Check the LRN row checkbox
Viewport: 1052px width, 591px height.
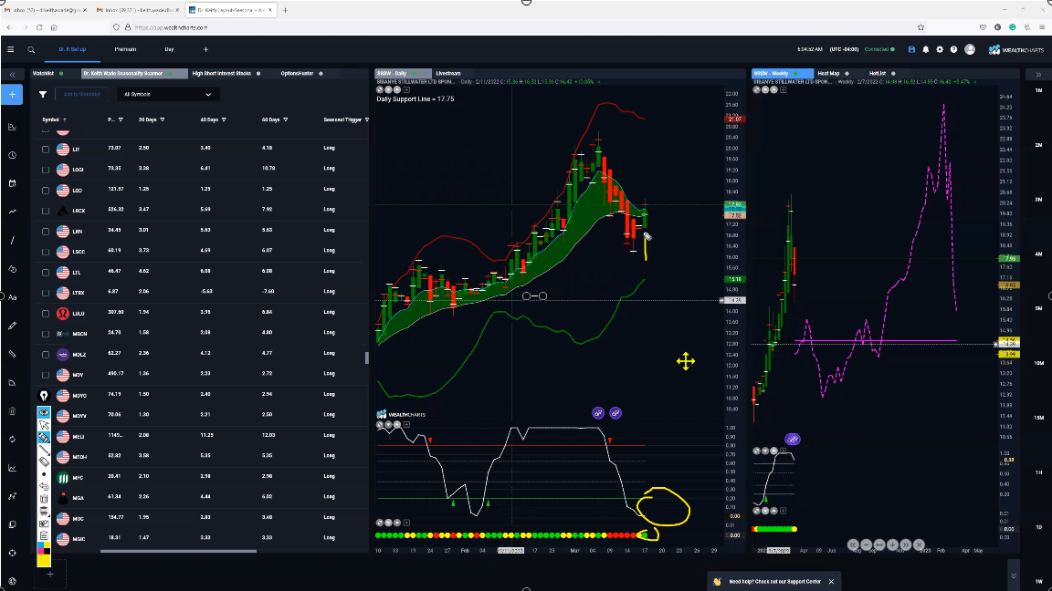coord(46,232)
